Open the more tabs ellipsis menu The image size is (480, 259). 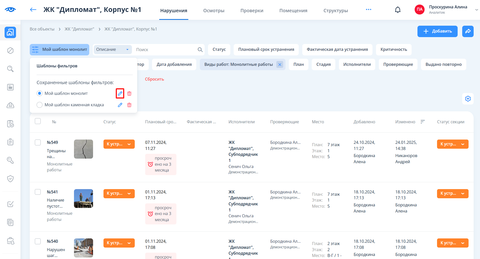(x=368, y=10)
